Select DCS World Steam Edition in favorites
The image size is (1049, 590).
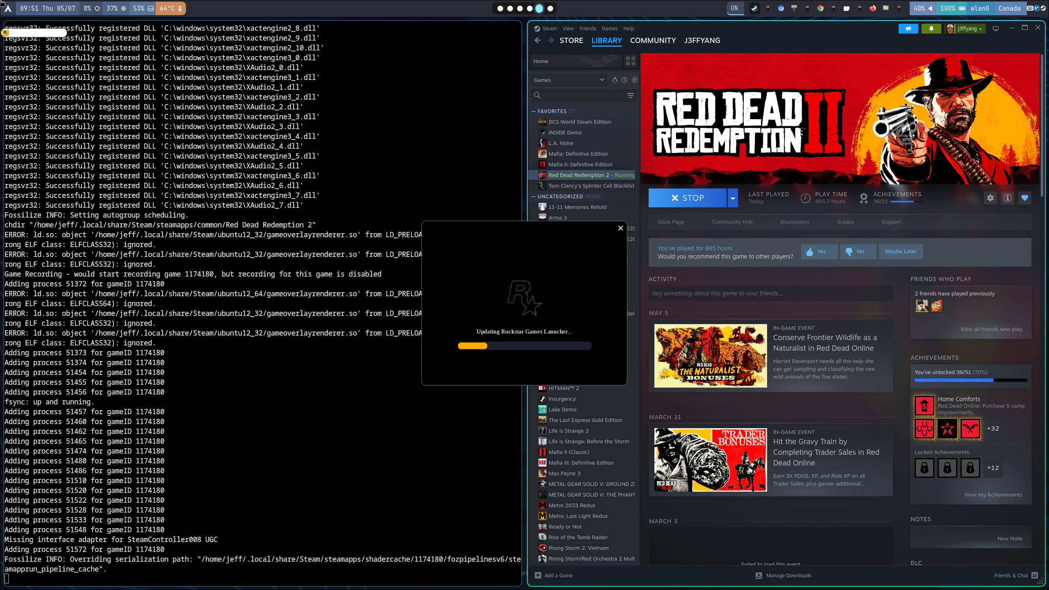pos(579,122)
